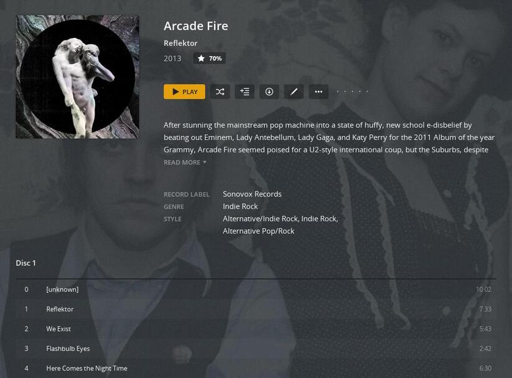
Task: Click the dotted star rating control
Action: [x=352, y=92]
